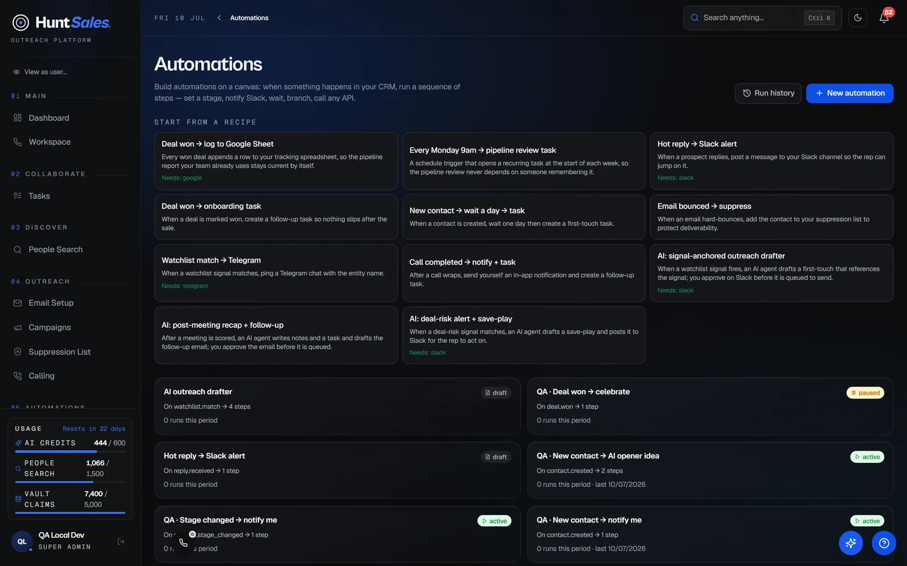Select the Tasks checklist icon
Image resolution: width=907 pixels, height=566 pixels.
click(18, 196)
